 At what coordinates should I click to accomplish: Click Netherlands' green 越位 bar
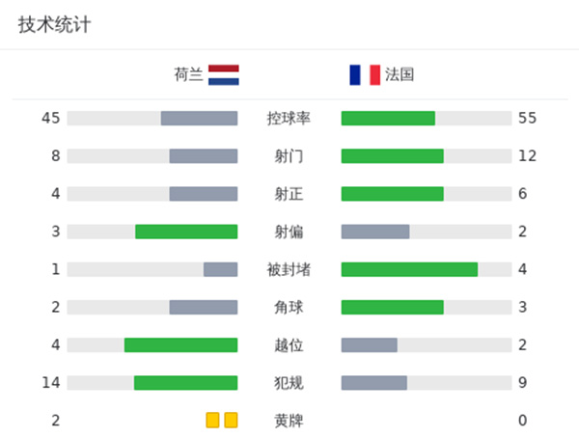[180, 345]
